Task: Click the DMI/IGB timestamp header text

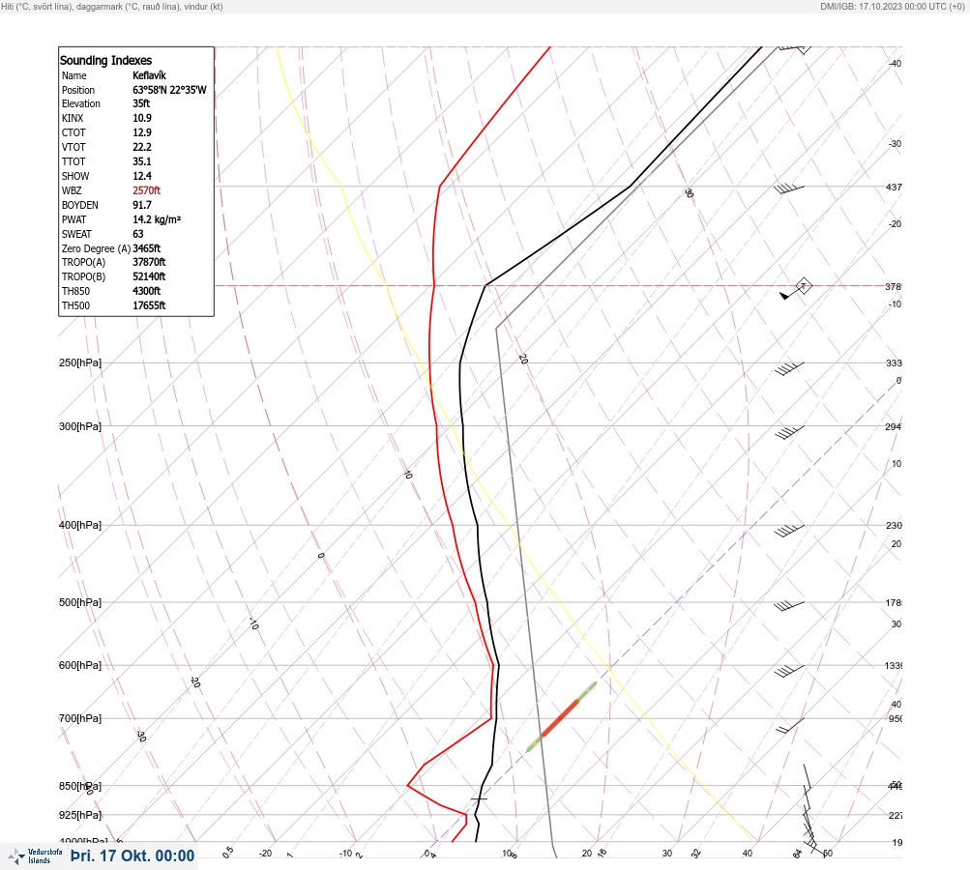Action: point(892,6)
